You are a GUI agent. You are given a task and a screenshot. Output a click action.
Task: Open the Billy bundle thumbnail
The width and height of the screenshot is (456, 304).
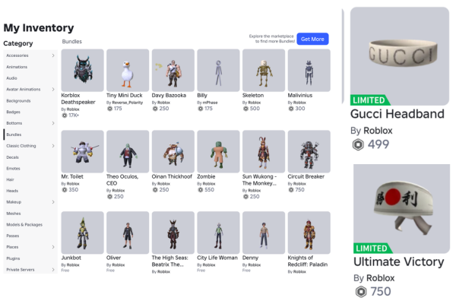[218, 71]
